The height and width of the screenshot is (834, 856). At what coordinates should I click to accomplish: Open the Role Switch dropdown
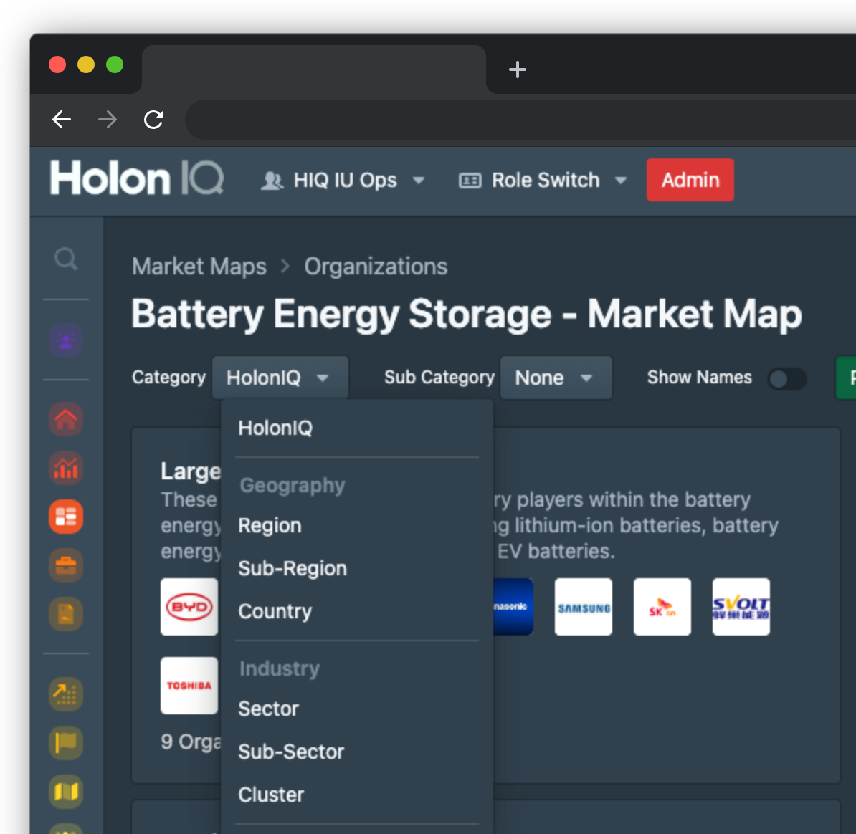(x=543, y=180)
